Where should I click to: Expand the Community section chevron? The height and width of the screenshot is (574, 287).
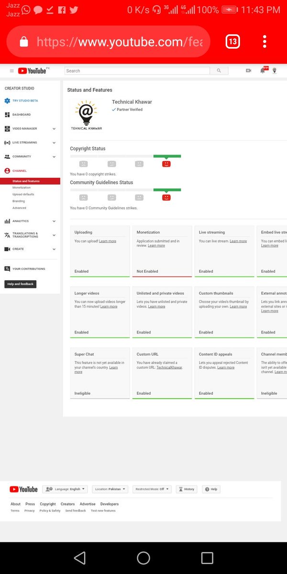click(54, 156)
